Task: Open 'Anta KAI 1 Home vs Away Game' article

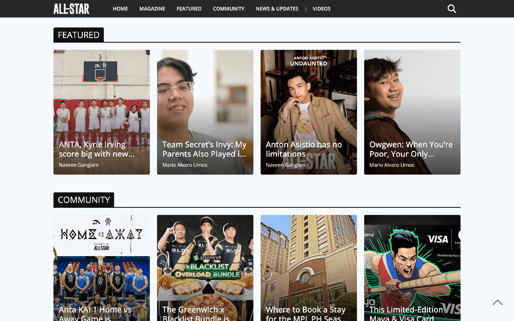Action: click(95, 314)
